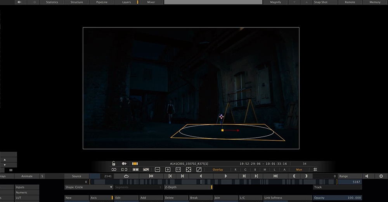This screenshot has height=202, width=388.
Task: Select the Numeric panel item
Action: pos(27,192)
